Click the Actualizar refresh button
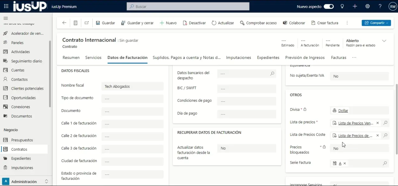Screen dimensions: 398x186 point(223,23)
